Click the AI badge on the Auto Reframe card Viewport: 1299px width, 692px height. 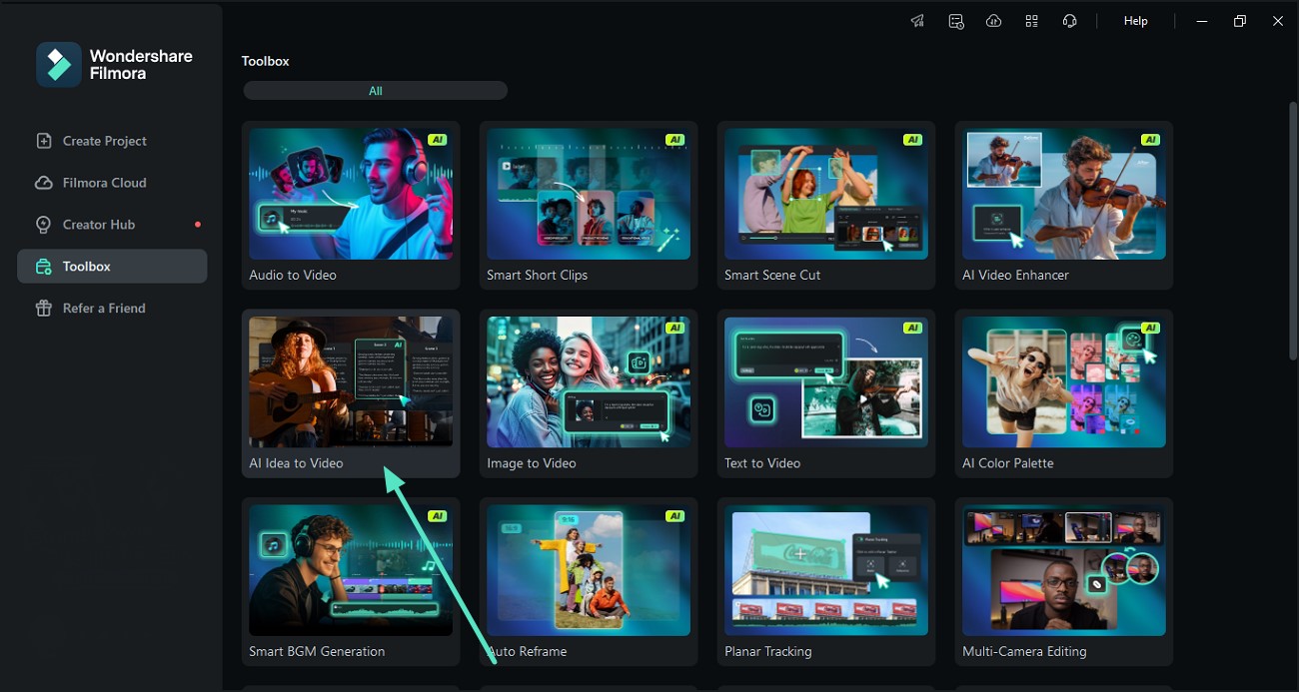[x=674, y=516]
